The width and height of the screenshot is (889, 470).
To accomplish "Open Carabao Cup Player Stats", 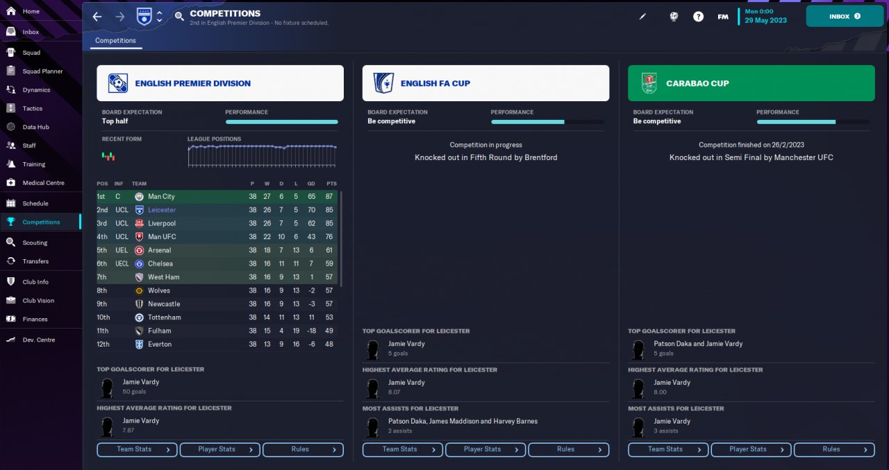I will click(751, 449).
